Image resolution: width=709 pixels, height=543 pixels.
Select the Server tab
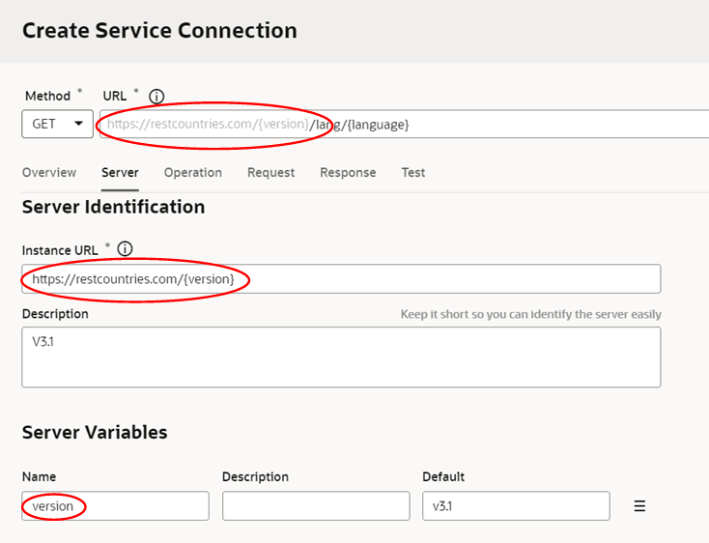click(120, 173)
